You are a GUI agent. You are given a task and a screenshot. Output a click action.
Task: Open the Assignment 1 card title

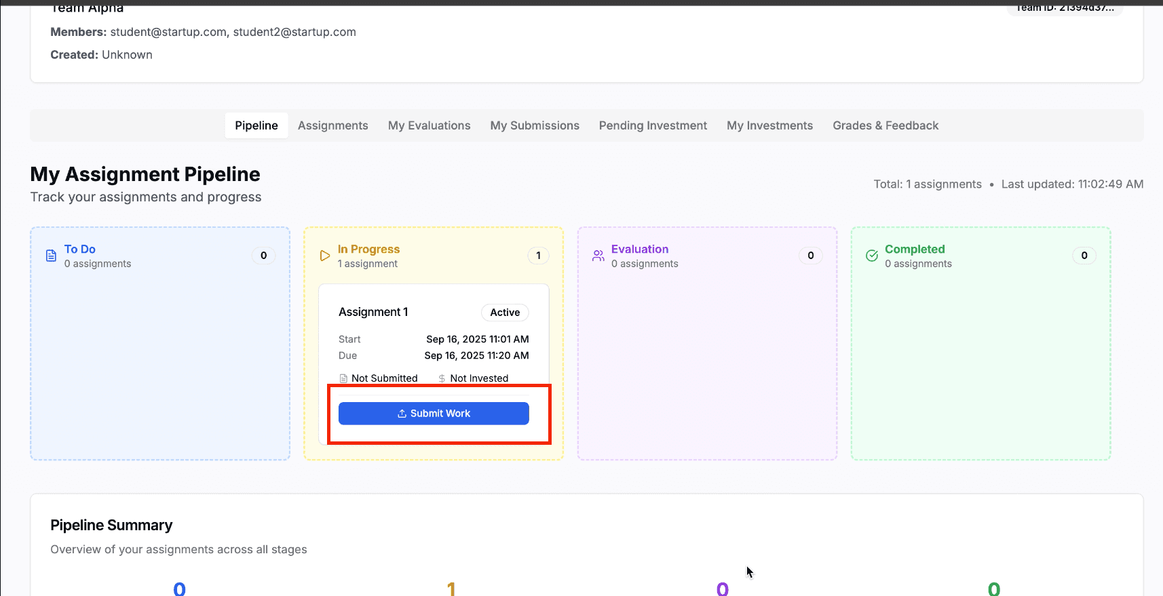(x=373, y=312)
